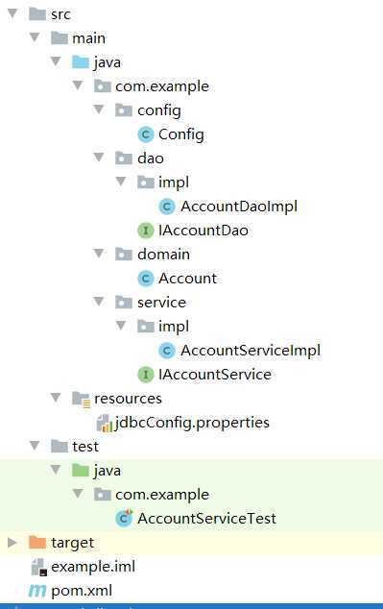
Task: Click the Account class icon
Action: 146,279
